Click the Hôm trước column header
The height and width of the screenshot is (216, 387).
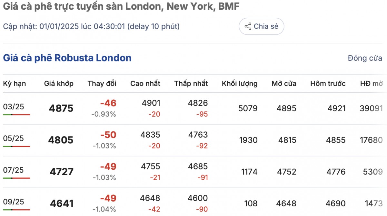(x=328, y=84)
